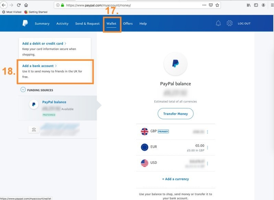Go to the Activity tab
274x200 pixels.
click(x=62, y=24)
